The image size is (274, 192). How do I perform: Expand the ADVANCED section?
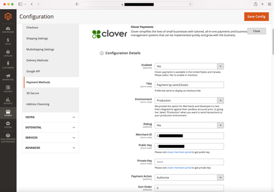coord(51,148)
